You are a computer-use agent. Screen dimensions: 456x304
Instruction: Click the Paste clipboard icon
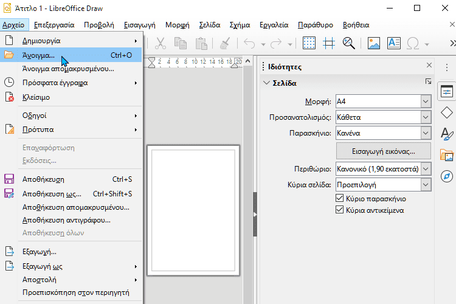(x=201, y=44)
